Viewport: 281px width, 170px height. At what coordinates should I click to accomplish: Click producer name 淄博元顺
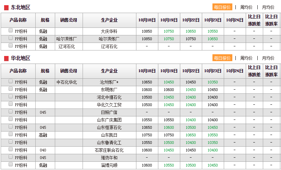pos(109,165)
